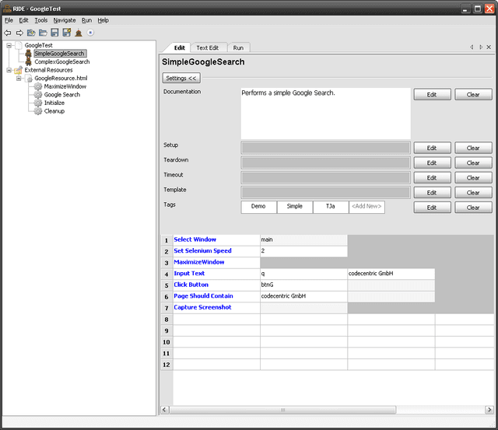498x430 pixels.
Task: Open the Tools menu
Action: (40, 19)
